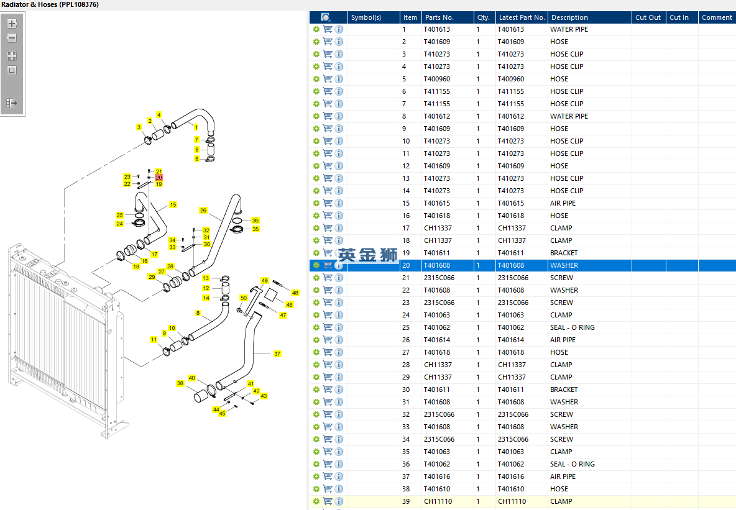Screen dimensions: 736x510
Task: Click gear icon for item 15 AIR PIPE
Action: pos(316,204)
